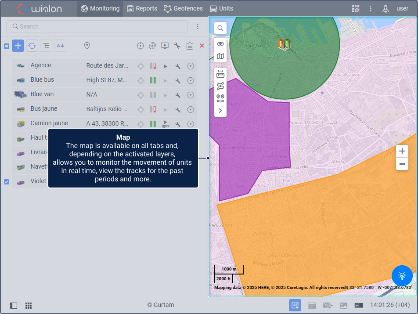This screenshot has width=418, height=314.
Task: Open the map source selector icon
Action: click(x=220, y=56)
